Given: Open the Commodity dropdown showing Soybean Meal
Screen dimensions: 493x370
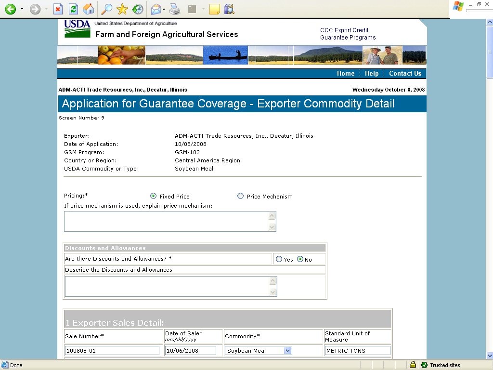Looking at the screenshot, I should coord(258,351).
